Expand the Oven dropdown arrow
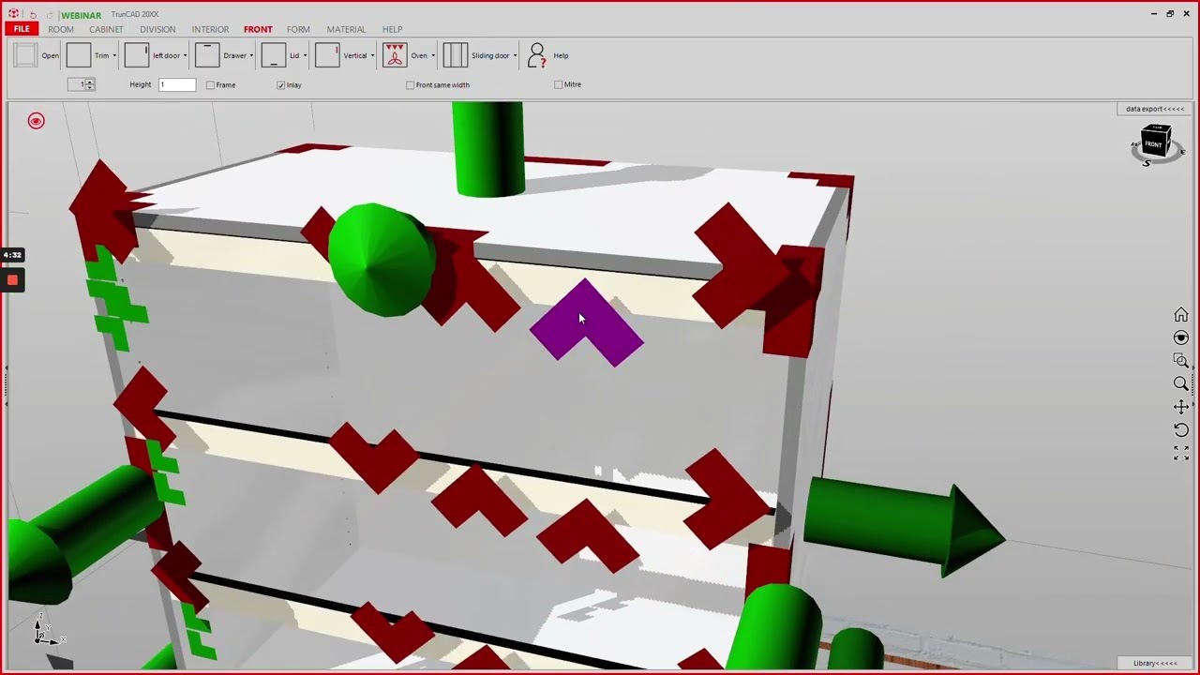Screen dimensions: 1200x675 (433, 55)
